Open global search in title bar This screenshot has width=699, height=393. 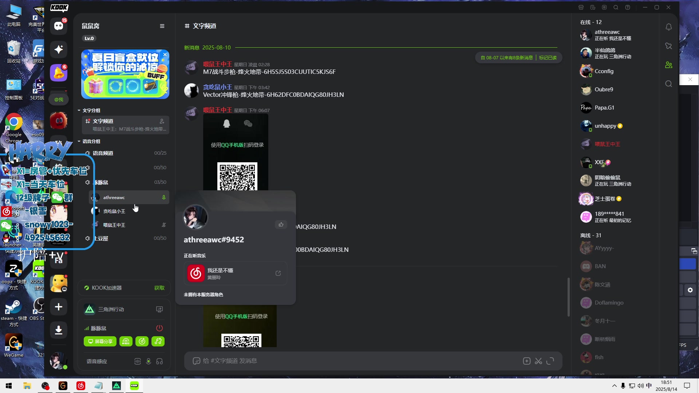616,7
